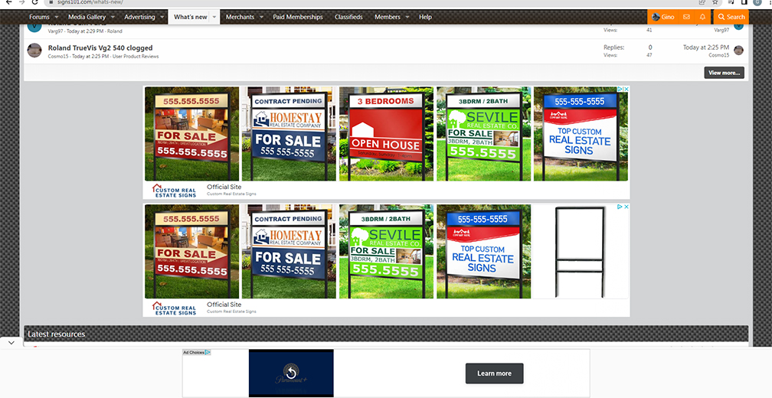Click second ad's red FOR SALE sign image
Image resolution: width=772 pixels, height=398 pixels.
tap(191, 251)
